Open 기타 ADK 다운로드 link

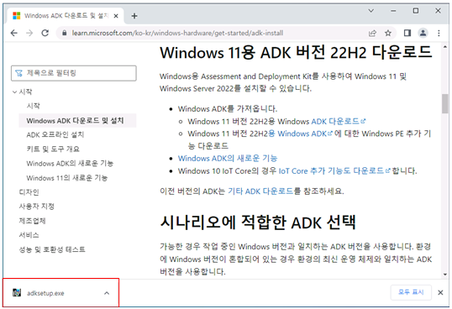(x=260, y=191)
